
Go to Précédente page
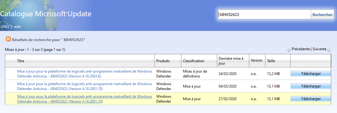tap(301, 49)
